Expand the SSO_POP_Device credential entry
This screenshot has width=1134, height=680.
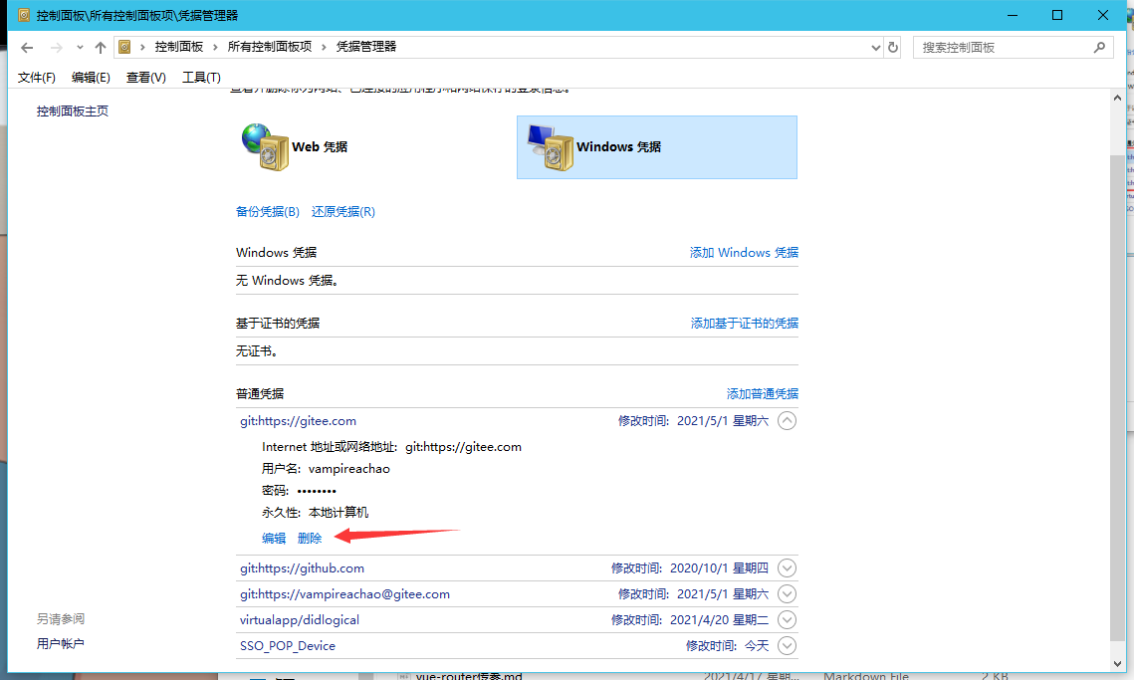(x=787, y=645)
